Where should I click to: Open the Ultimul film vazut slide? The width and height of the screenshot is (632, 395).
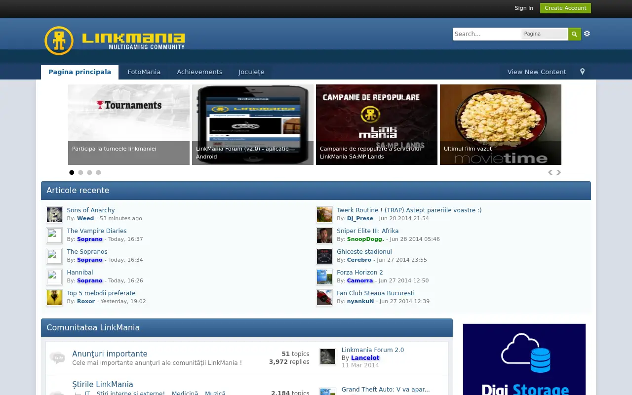point(501,124)
